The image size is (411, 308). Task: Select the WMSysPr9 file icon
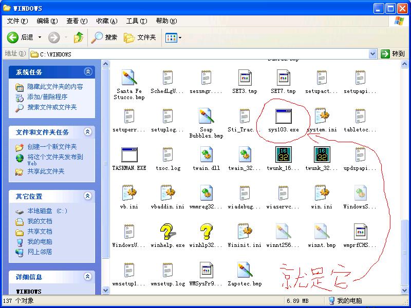pyautogui.click(x=207, y=270)
